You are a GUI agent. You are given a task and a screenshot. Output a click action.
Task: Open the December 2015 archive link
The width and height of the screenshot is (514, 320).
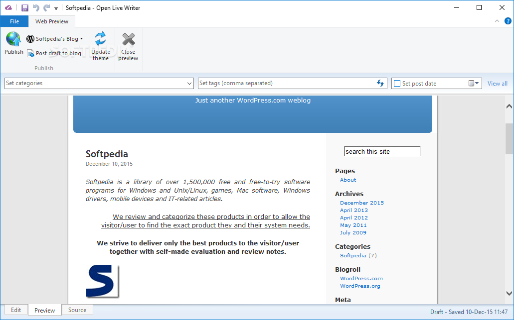click(x=362, y=203)
